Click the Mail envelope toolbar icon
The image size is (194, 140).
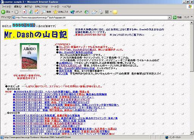94,12
